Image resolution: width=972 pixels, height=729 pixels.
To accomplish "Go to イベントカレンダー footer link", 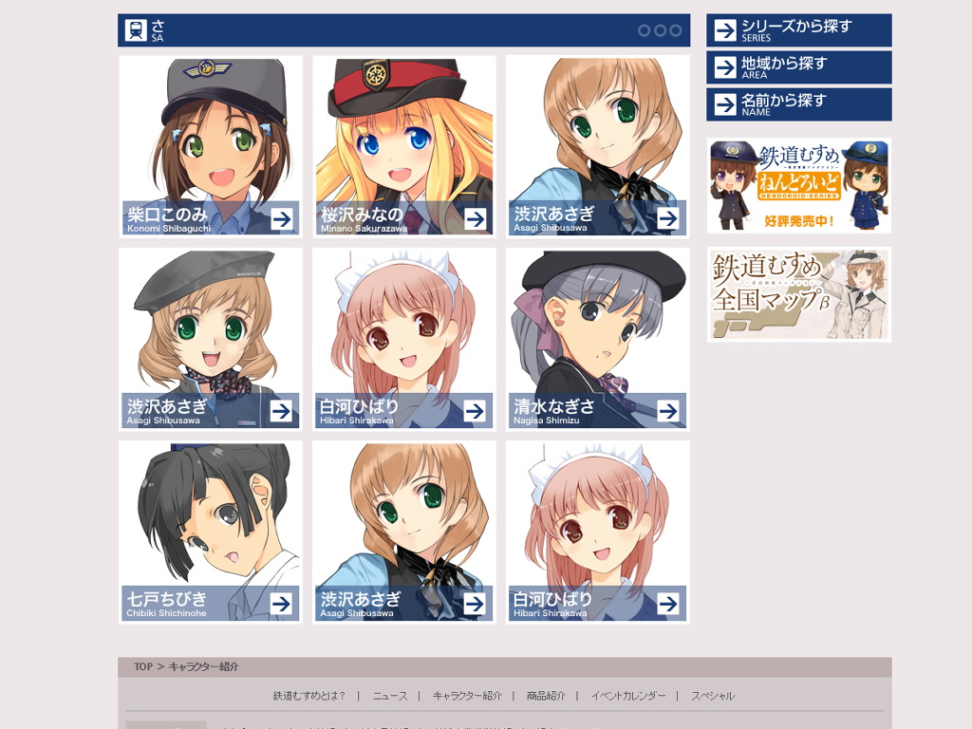I will tap(628, 696).
